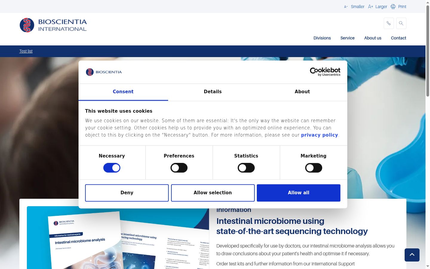Open the search magnifier icon
Viewport: 430px width, 269px height.
point(401,23)
